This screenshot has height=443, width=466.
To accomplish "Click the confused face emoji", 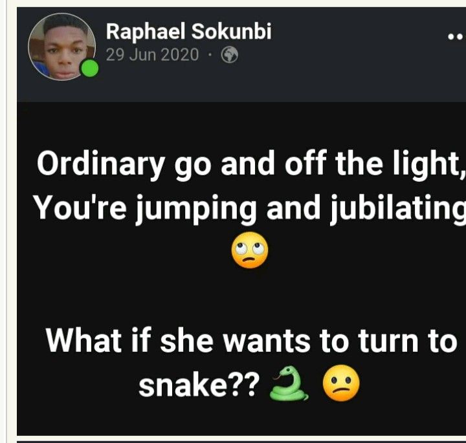I will click(x=341, y=383).
